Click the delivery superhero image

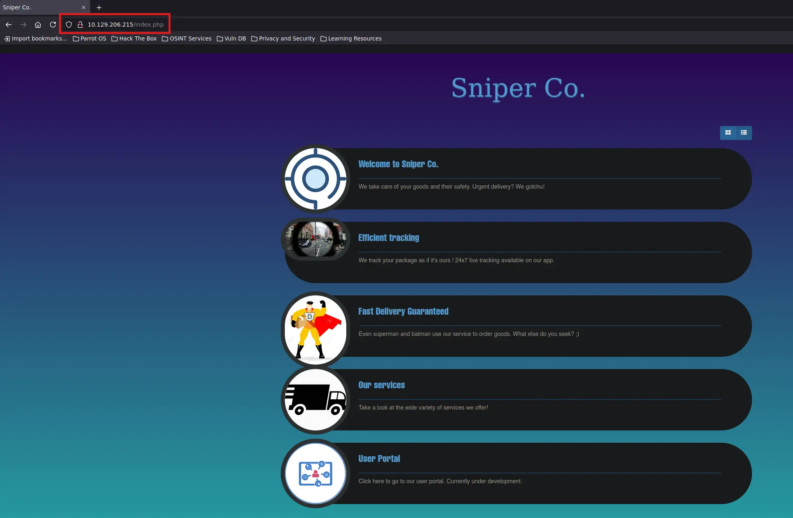point(316,329)
